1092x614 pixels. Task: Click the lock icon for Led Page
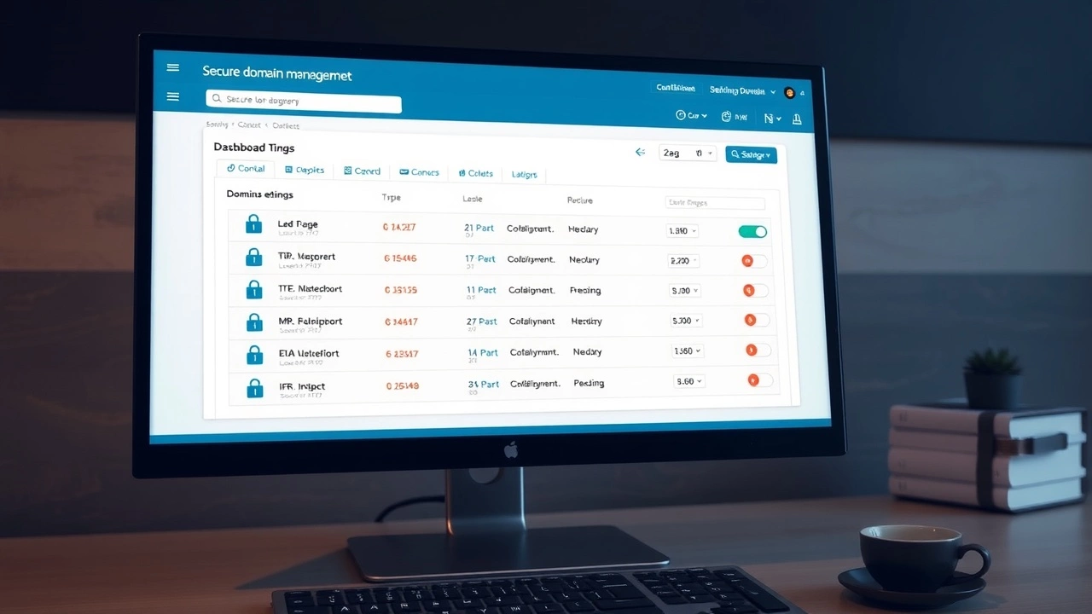[x=253, y=224]
